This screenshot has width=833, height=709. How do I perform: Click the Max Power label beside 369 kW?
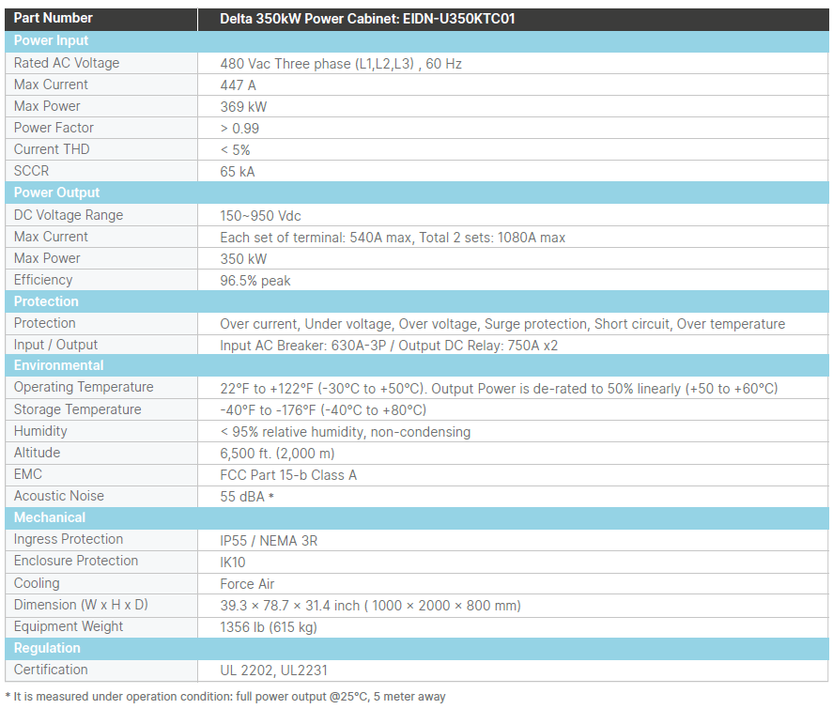(47, 106)
